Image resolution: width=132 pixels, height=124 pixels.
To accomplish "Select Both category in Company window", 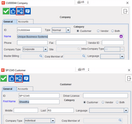I will click(x=116, y=31).
